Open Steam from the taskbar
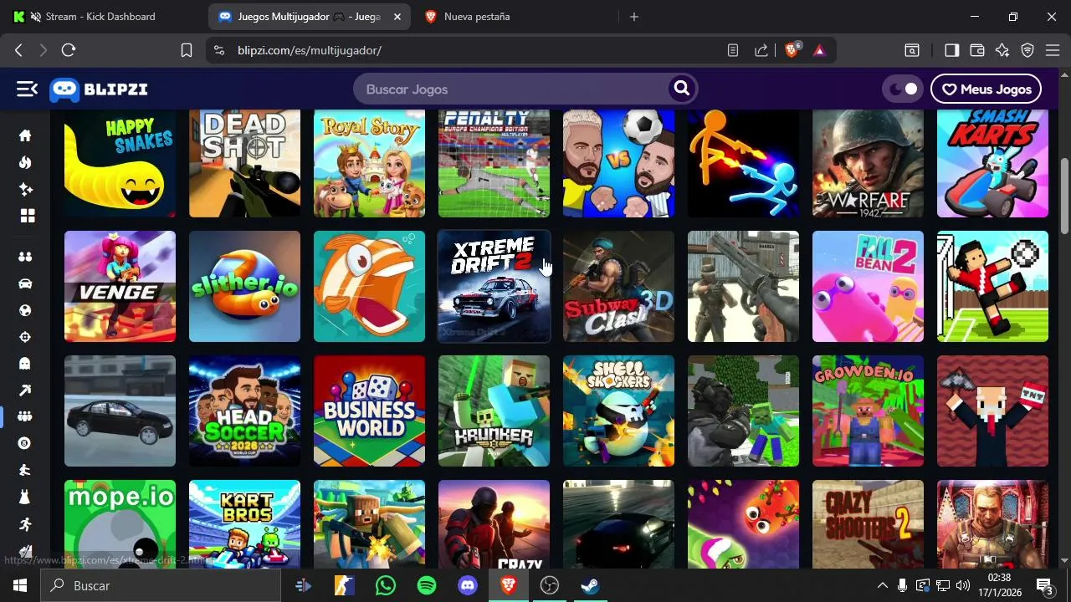This screenshot has width=1071, height=602. click(590, 585)
